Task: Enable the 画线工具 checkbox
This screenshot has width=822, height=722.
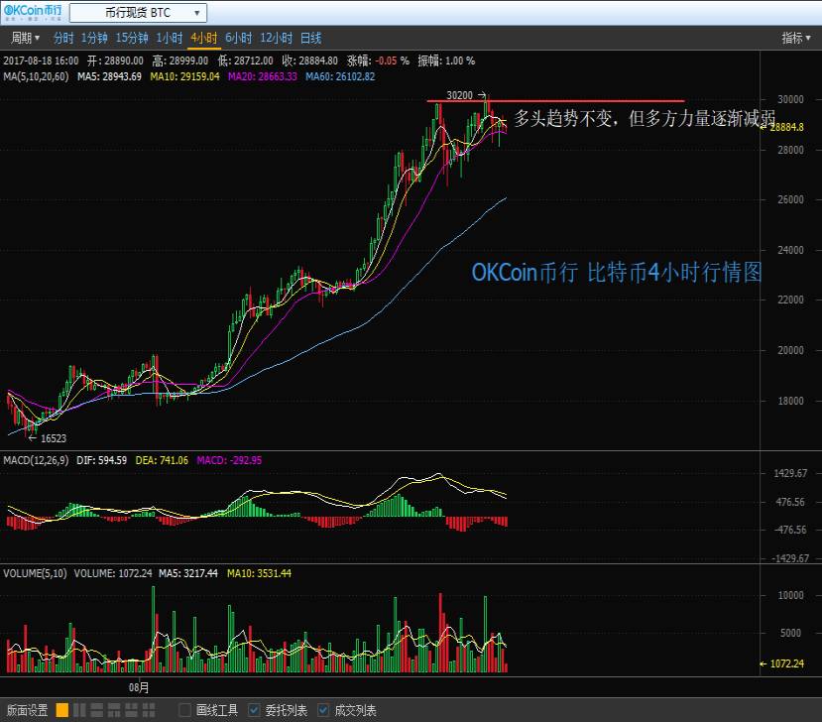Action: click(x=184, y=710)
